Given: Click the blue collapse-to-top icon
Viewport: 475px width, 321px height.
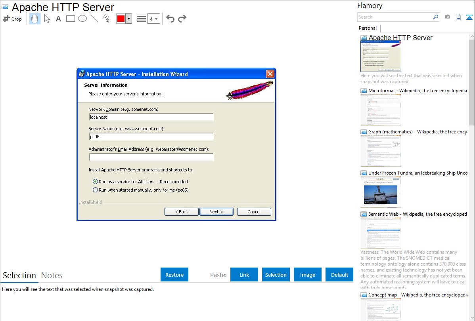Looking at the screenshot, I should click(x=469, y=17).
